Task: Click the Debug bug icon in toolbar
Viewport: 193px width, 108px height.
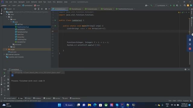Action: point(174,5)
